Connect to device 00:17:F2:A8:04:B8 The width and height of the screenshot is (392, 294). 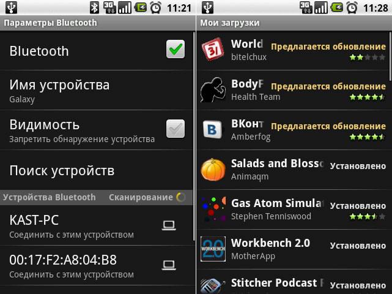[97, 265]
